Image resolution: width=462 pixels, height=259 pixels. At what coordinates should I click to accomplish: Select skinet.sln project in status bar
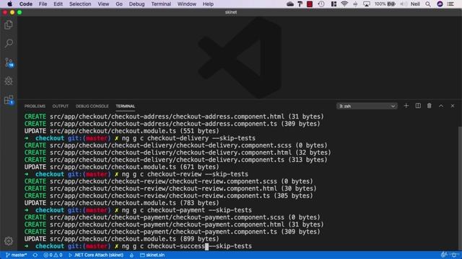152,255
